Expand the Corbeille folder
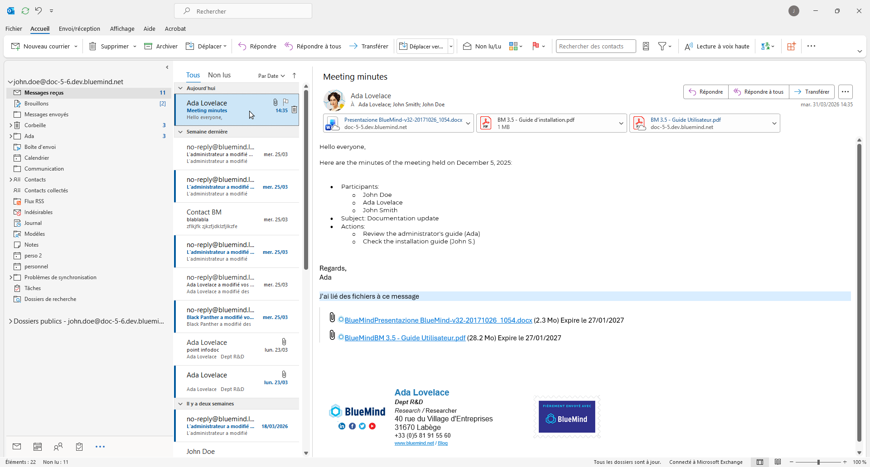870x467 pixels. [10, 125]
